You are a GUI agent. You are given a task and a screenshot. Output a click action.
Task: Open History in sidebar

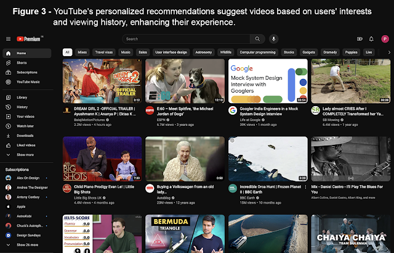click(x=27, y=107)
